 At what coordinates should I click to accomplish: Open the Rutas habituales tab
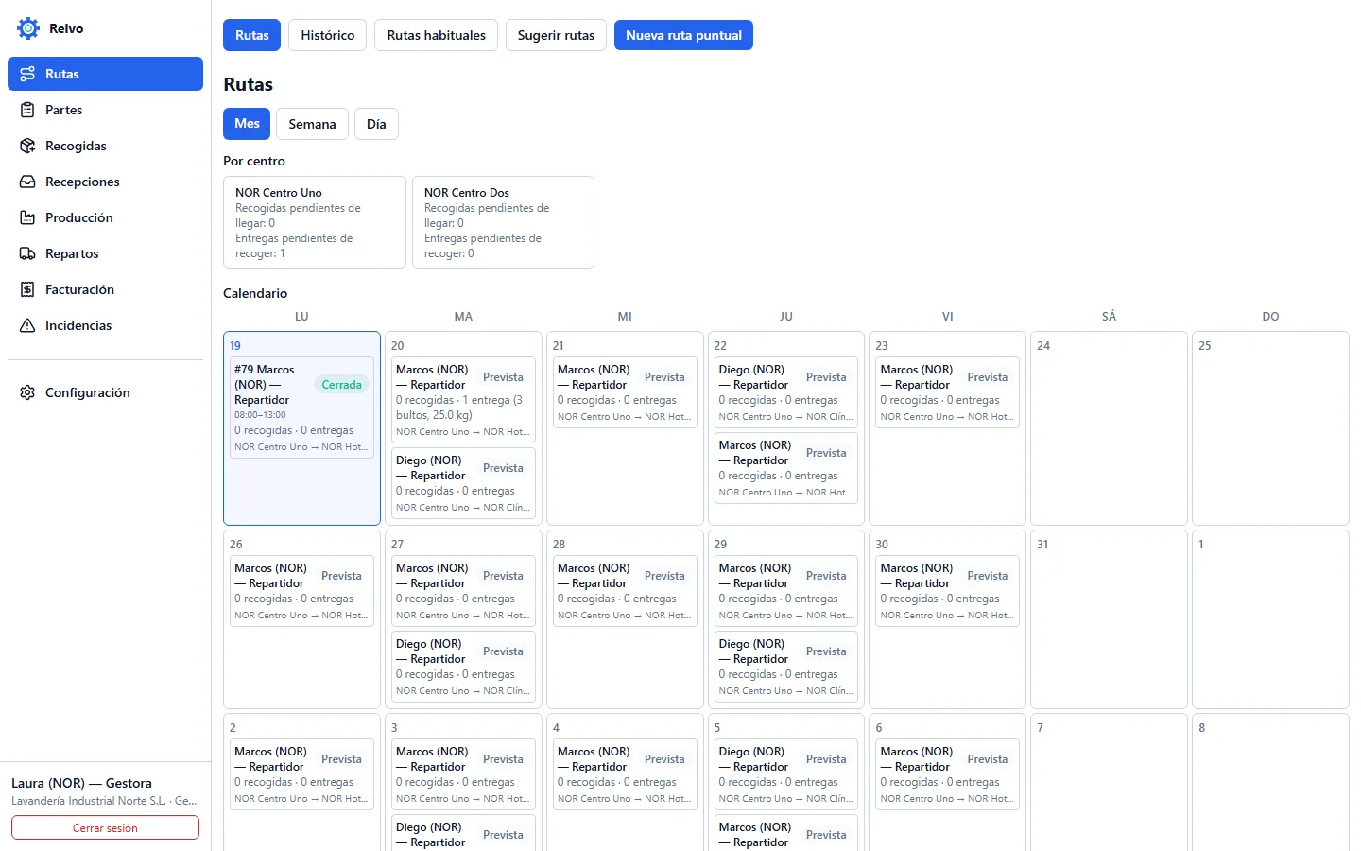pyautogui.click(x=436, y=35)
